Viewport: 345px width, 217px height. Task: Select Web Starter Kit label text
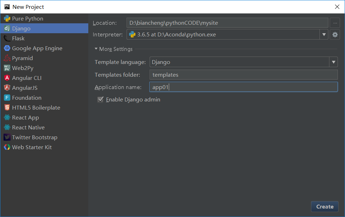32,147
